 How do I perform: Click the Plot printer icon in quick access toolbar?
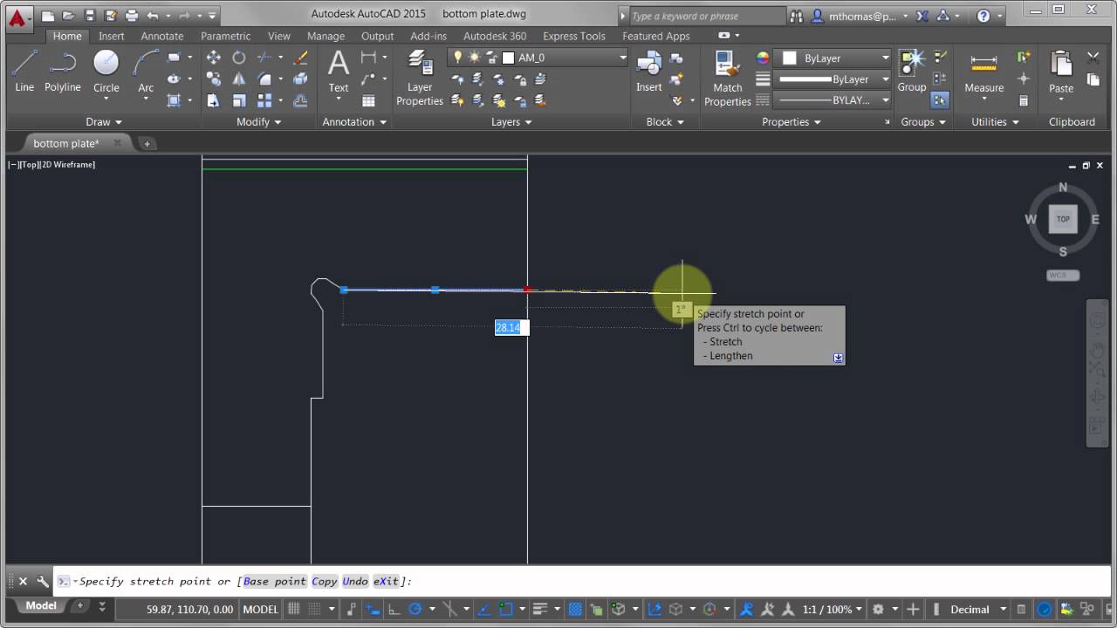click(132, 16)
